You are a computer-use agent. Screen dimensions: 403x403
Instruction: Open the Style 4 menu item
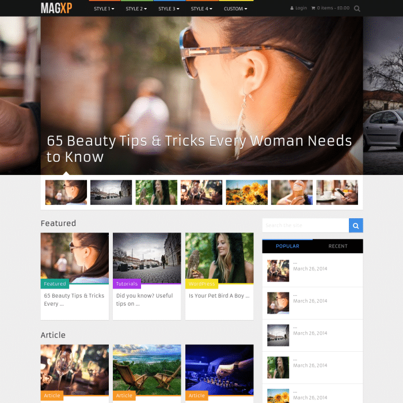[x=201, y=9]
